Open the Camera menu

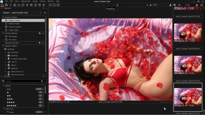[x=43, y=1]
